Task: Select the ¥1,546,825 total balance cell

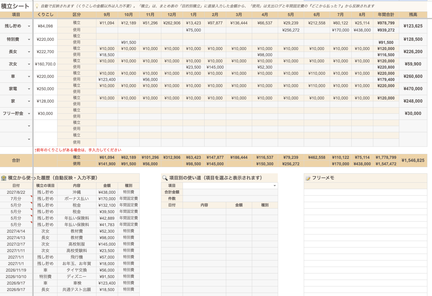Action: (x=413, y=160)
